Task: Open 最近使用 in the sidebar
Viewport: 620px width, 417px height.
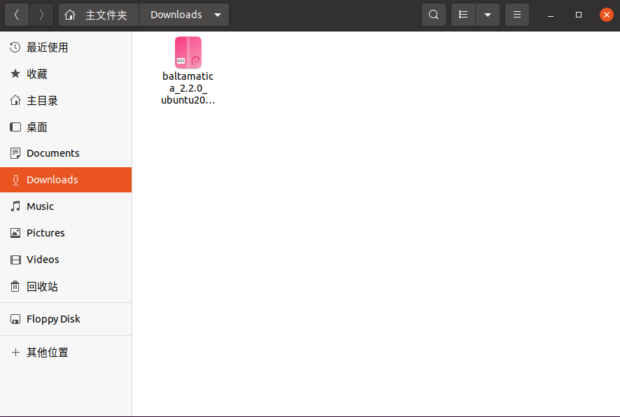Action: (x=66, y=48)
